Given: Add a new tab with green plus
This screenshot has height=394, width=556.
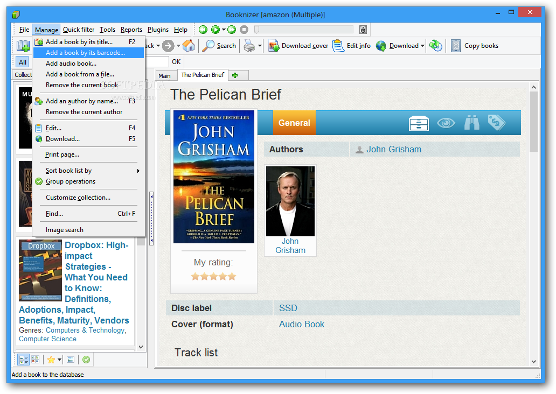Looking at the screenshot, I should point(235,75).
